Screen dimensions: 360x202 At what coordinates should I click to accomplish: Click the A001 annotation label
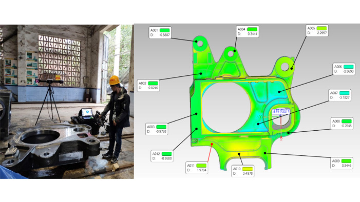tap(160, 32)
